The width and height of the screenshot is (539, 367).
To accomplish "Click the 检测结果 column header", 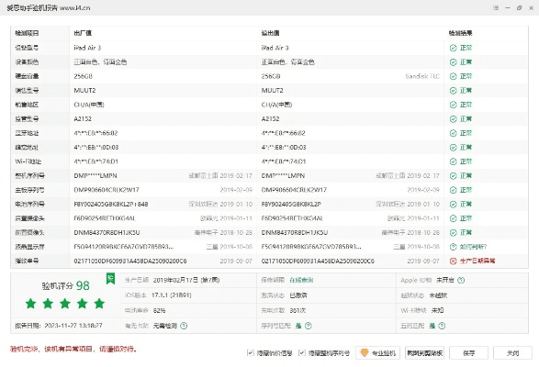I will coord(460,33).
